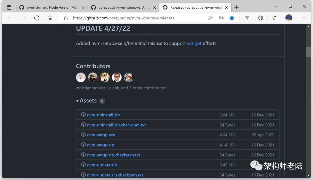Click scrollbar down arrow
The width and height of the screenshot is (313, 180).
click(308, 175)
